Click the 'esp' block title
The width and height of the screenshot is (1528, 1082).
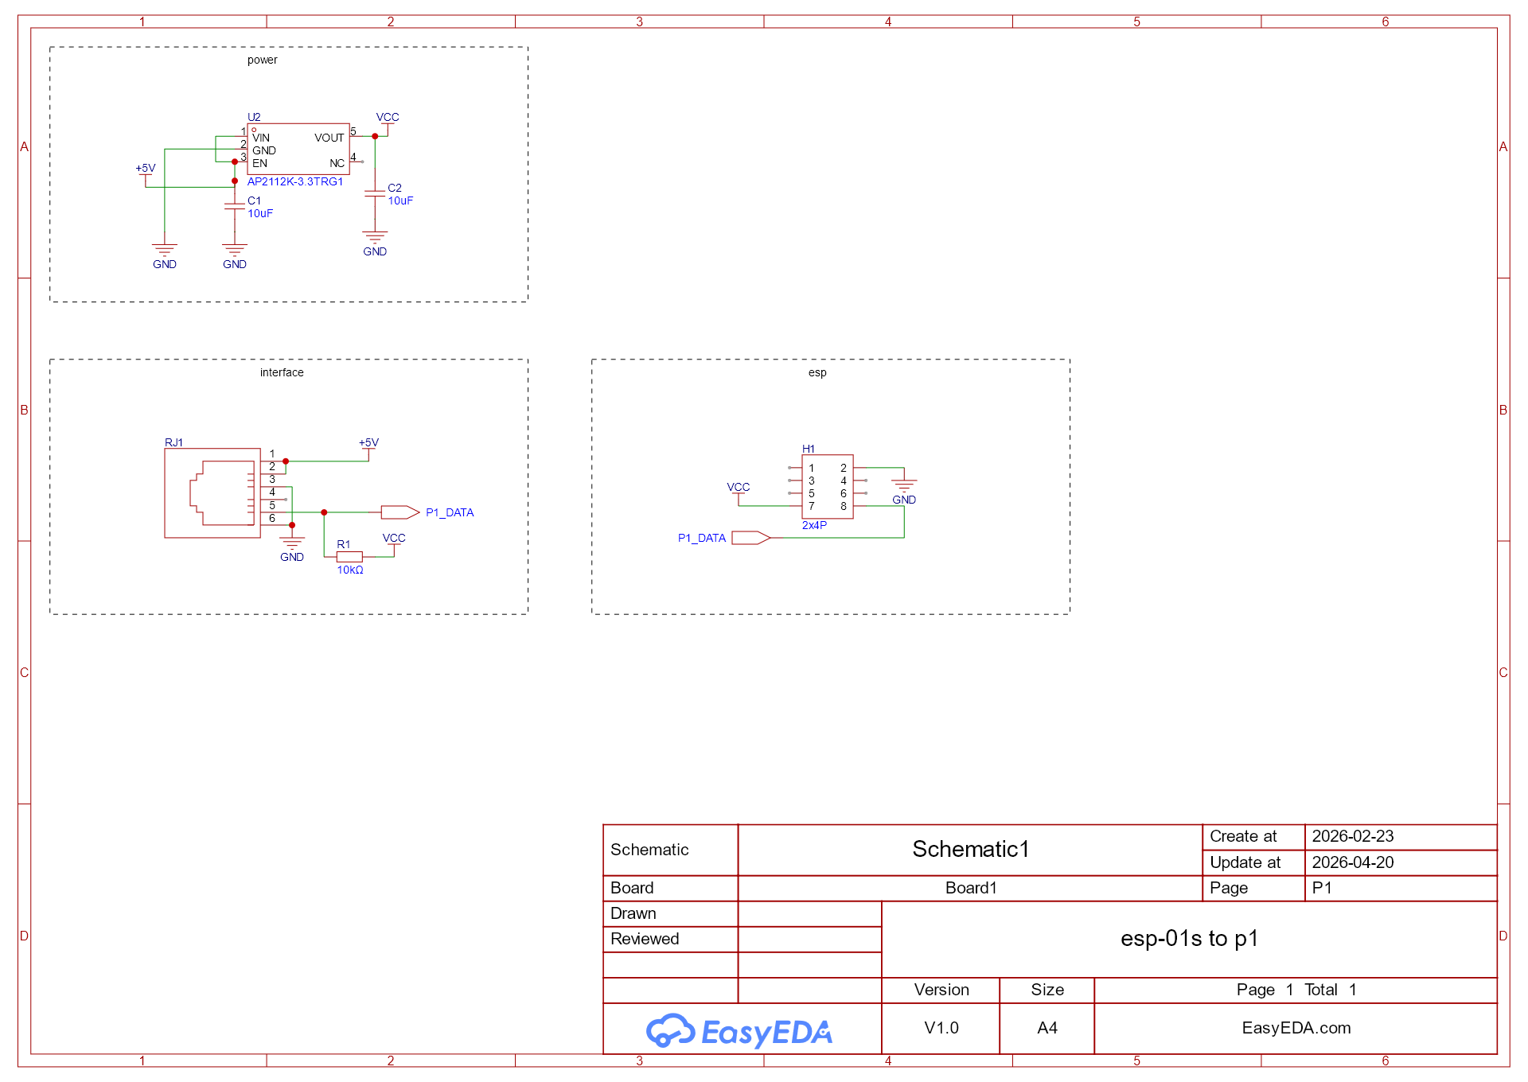point(817,372)
